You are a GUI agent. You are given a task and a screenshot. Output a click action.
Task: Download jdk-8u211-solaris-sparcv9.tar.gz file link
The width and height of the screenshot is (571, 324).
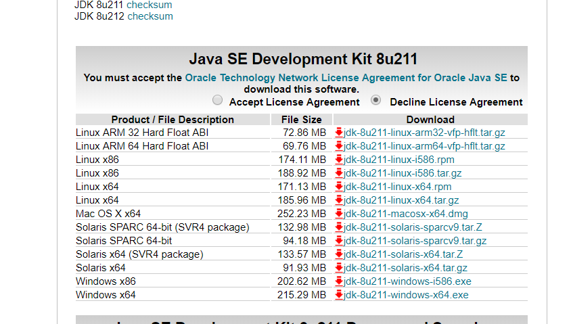(x=415, y=241)
